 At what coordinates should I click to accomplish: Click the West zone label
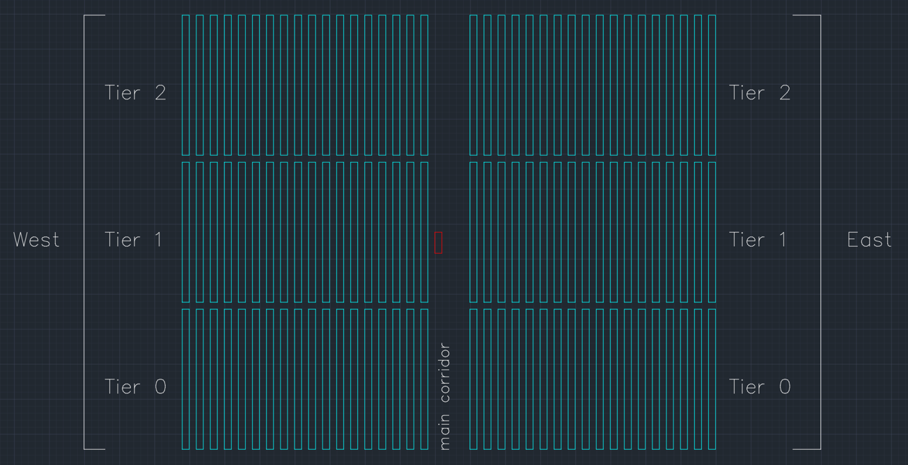(x=35, y=240)
